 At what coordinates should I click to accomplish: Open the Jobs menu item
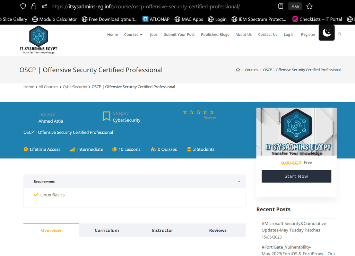tap(154, 34)
